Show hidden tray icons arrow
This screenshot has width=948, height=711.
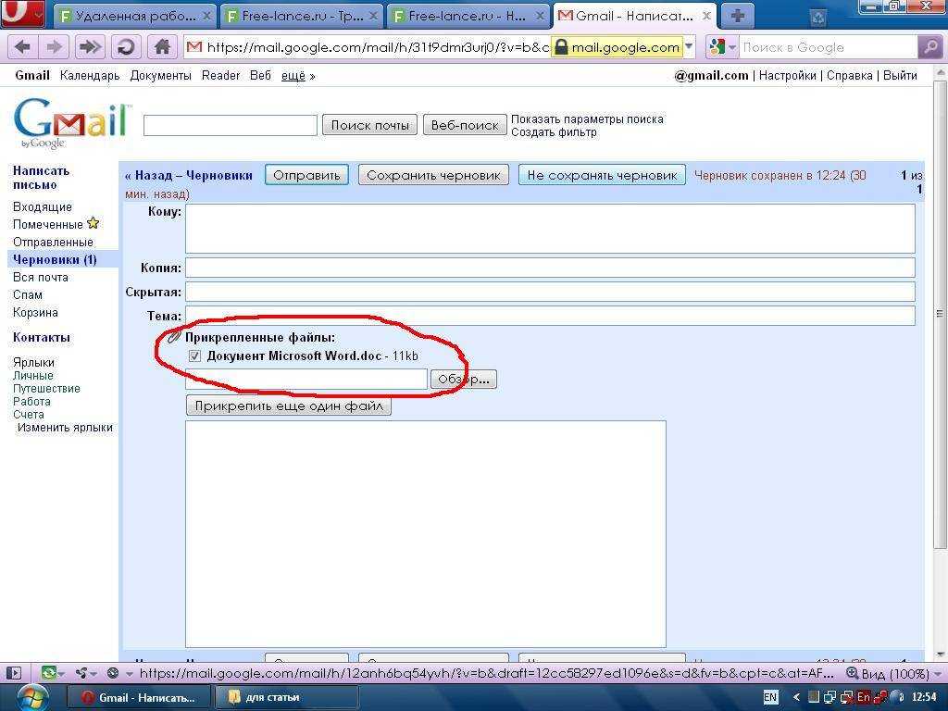(796, 697)
